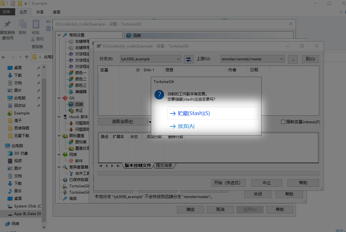Click 确定 in the settings window
The height and width of the screenshot is (232, 346).
(190, 210)
